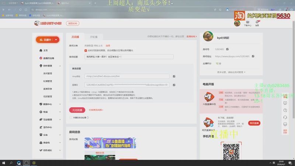The image size is (295, 166).
Task: Expand the 商业化 menu arrow
Action: (60, 143)
